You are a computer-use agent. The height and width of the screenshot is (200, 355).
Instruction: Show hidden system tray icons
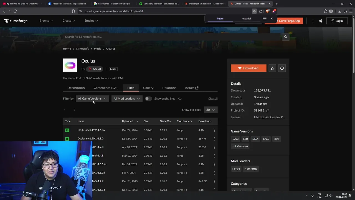click(x=306, y=196)
